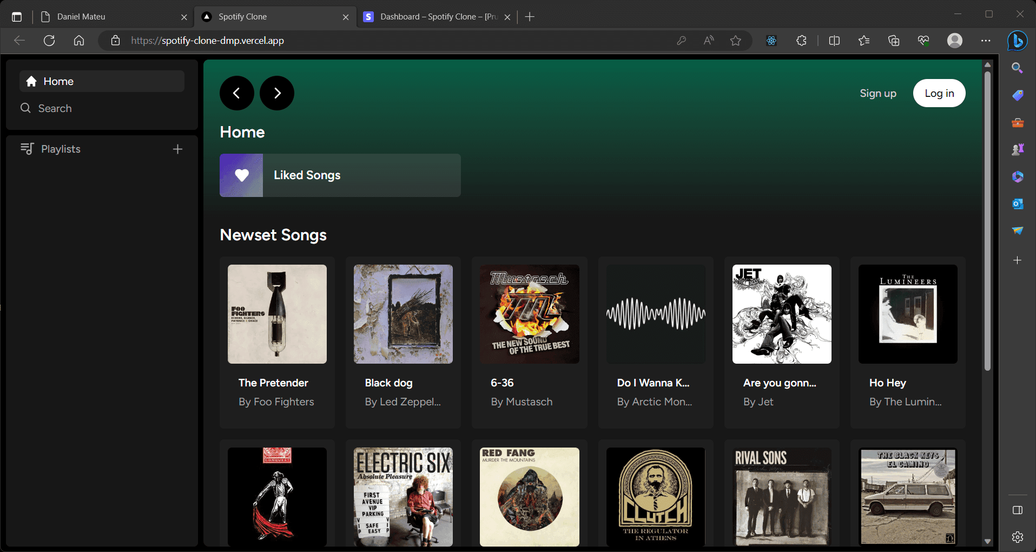This screenshot has height=552, width=1036.
Task: Open the React DevTools extension icon
Action: tap(771, 41)
